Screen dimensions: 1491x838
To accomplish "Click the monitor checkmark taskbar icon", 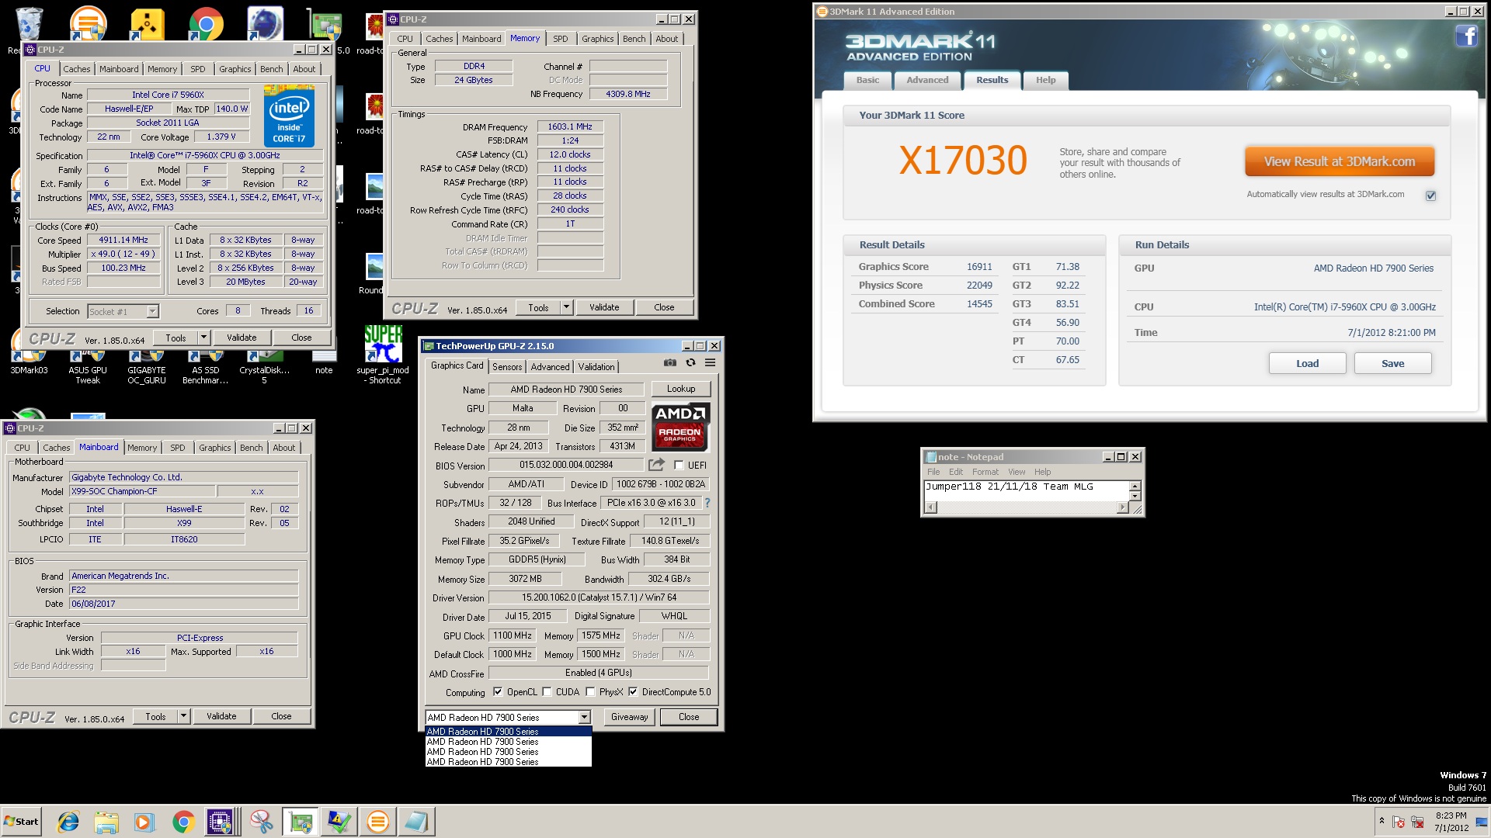I will tap(339, 822).
